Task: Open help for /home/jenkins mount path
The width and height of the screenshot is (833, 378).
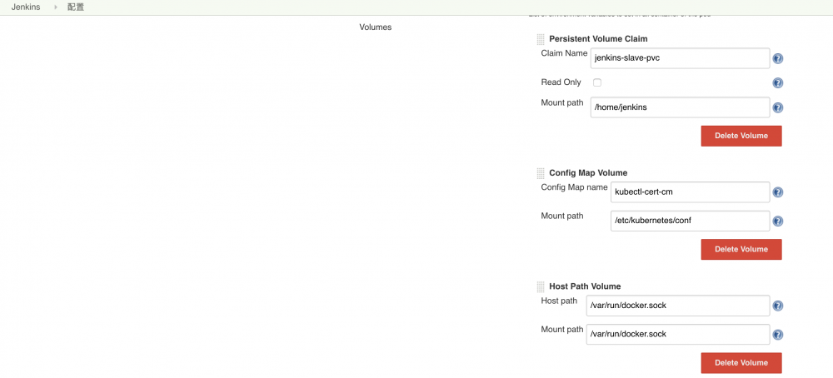Action: coord(778,108)
